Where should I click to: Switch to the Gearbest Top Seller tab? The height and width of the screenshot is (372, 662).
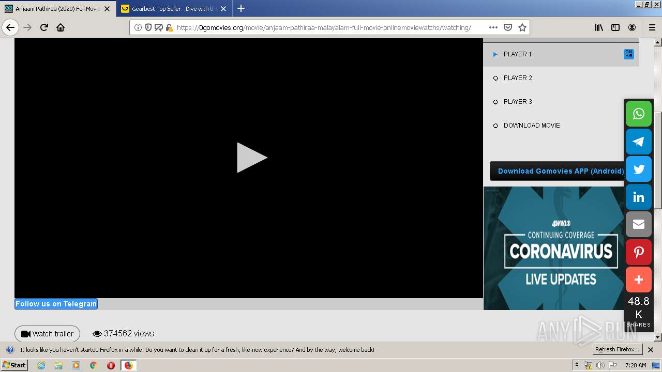174,9
